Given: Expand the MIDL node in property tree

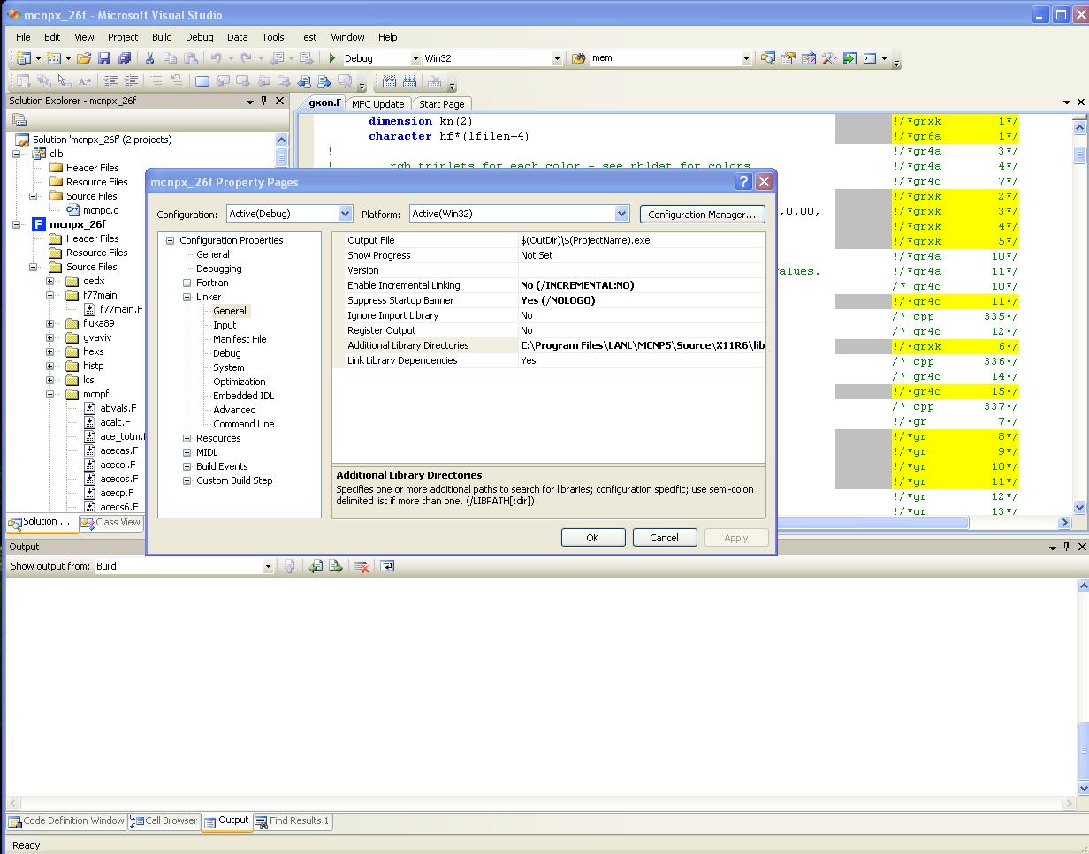Looking at the screenshot, I should click(x=187, y=452).
